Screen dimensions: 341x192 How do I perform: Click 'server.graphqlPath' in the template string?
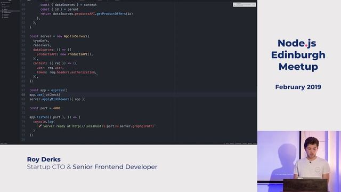click(136, 126)
